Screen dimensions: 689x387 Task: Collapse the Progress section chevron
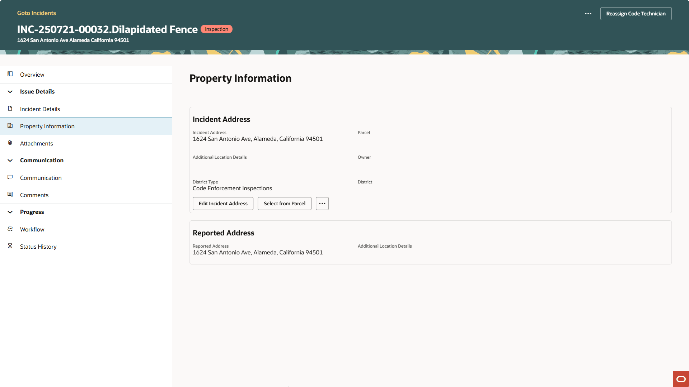coord(10,212)
